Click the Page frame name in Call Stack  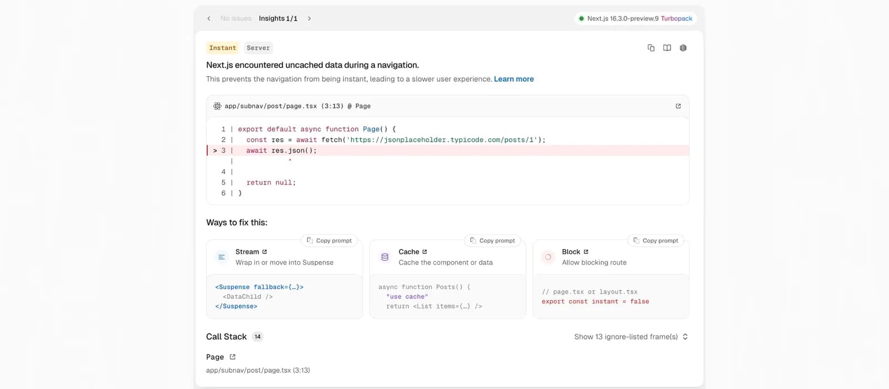[215, 357]
